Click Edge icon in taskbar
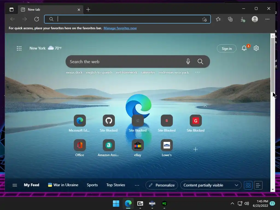 point(128,203)
